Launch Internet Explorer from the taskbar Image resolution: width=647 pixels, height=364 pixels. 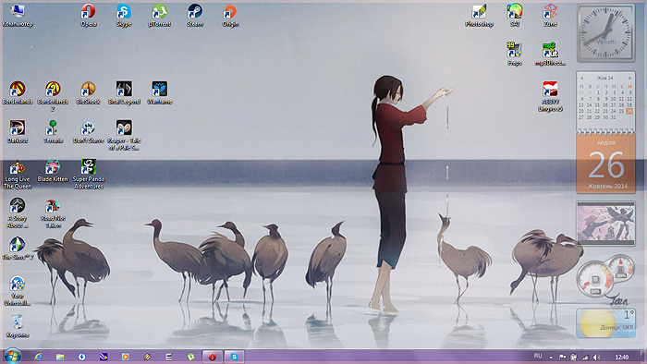39,357
